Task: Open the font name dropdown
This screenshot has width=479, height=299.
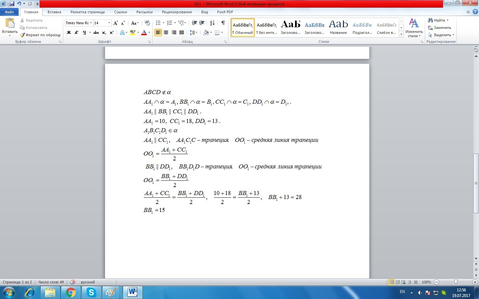Action: tap(91, 23)
